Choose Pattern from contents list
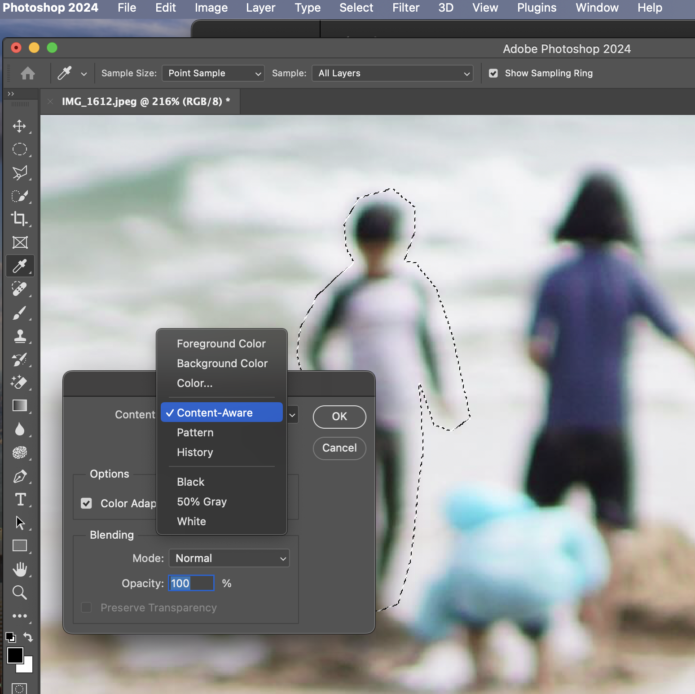 pos(221,433)
